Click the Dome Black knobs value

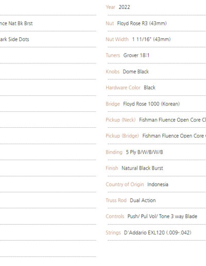coord(135,72)
